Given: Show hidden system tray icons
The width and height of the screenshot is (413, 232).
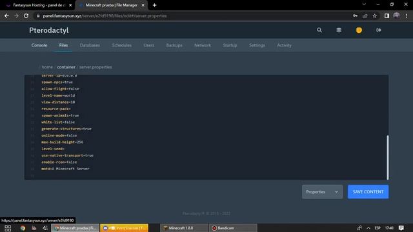Looking at the screenshot, I should tap(368, 228).
